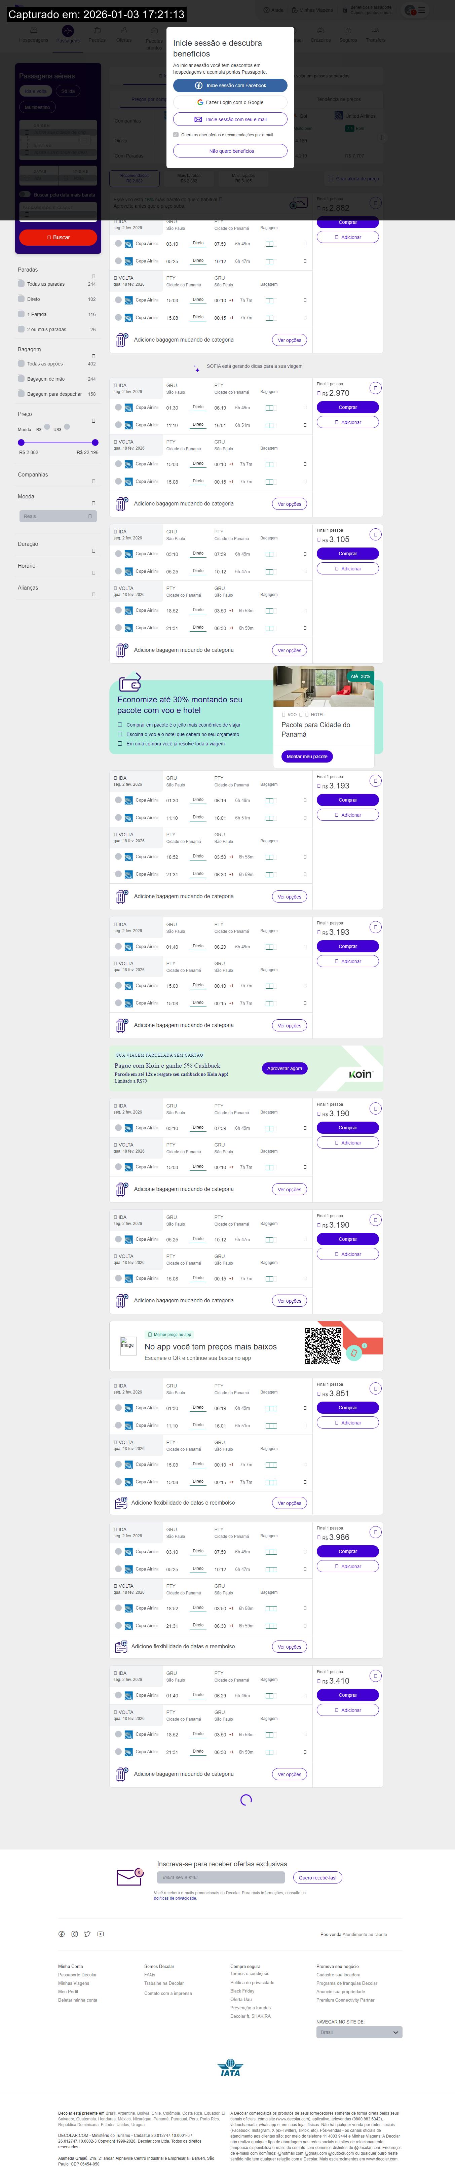
Task: Click the Facebook icon in the footer
Action: click(61, 1934)
